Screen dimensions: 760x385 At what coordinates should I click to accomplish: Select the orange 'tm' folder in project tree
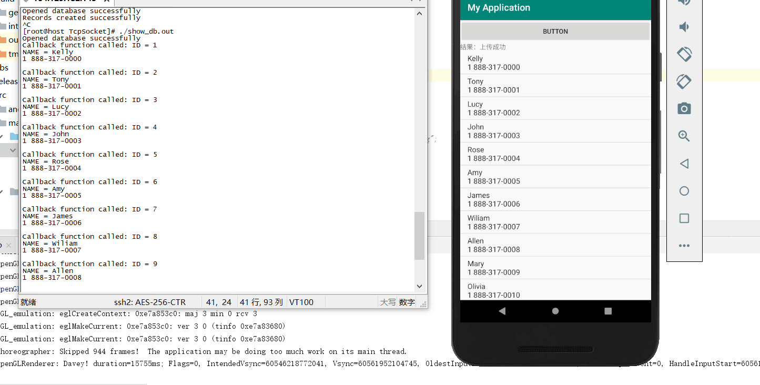point(9,54)
